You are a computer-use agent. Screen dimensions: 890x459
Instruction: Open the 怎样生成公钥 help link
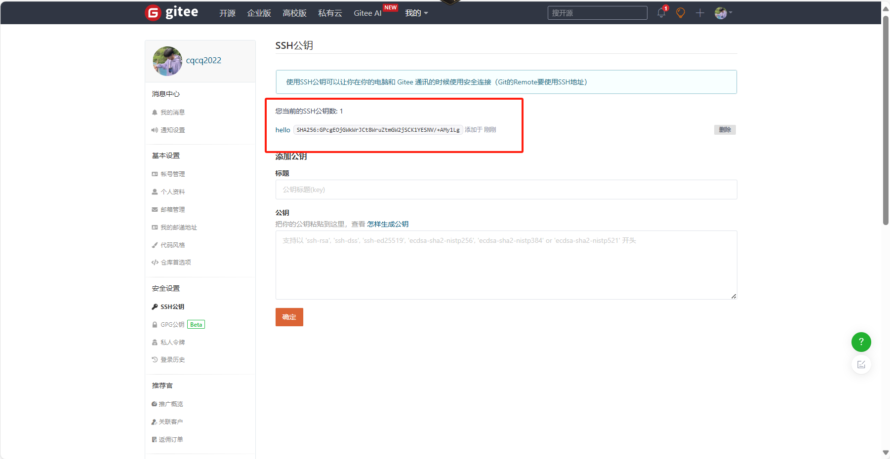coord(388,224)
